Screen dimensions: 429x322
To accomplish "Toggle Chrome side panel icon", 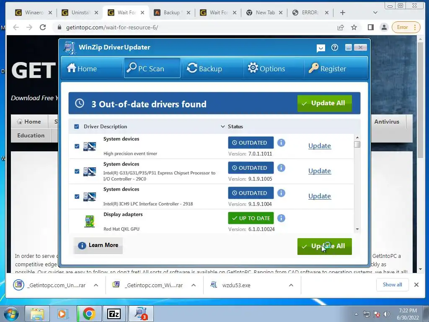I will click(371, 27).
